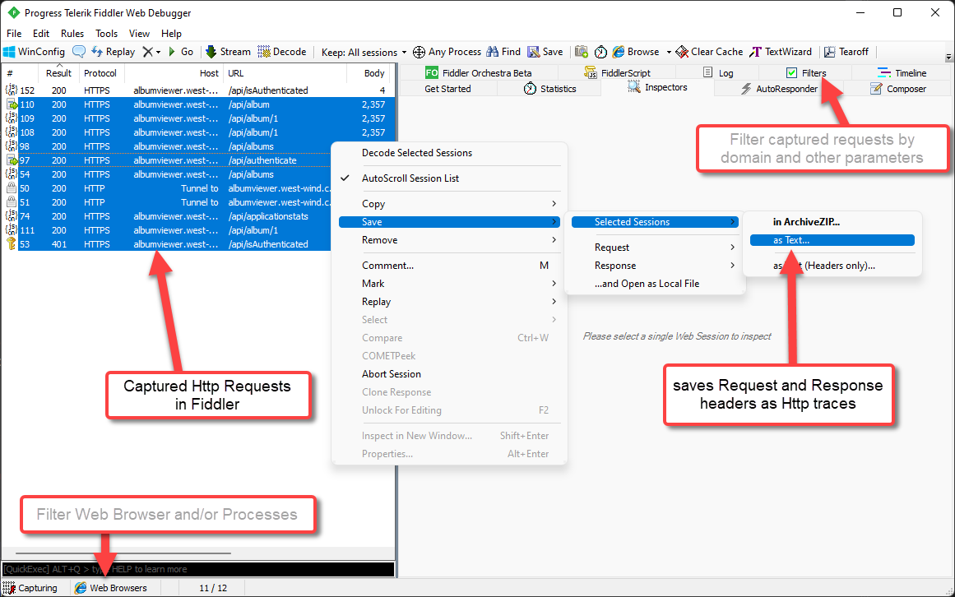Expand the Response save submenu
The height and width of the screenshot is (597, 955).
coord(656,266)
